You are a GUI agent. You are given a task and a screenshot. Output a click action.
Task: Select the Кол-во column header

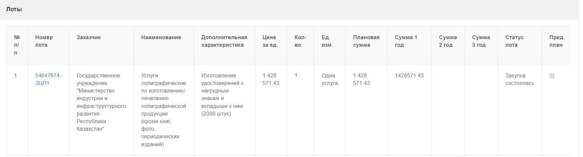click(300, 41)
